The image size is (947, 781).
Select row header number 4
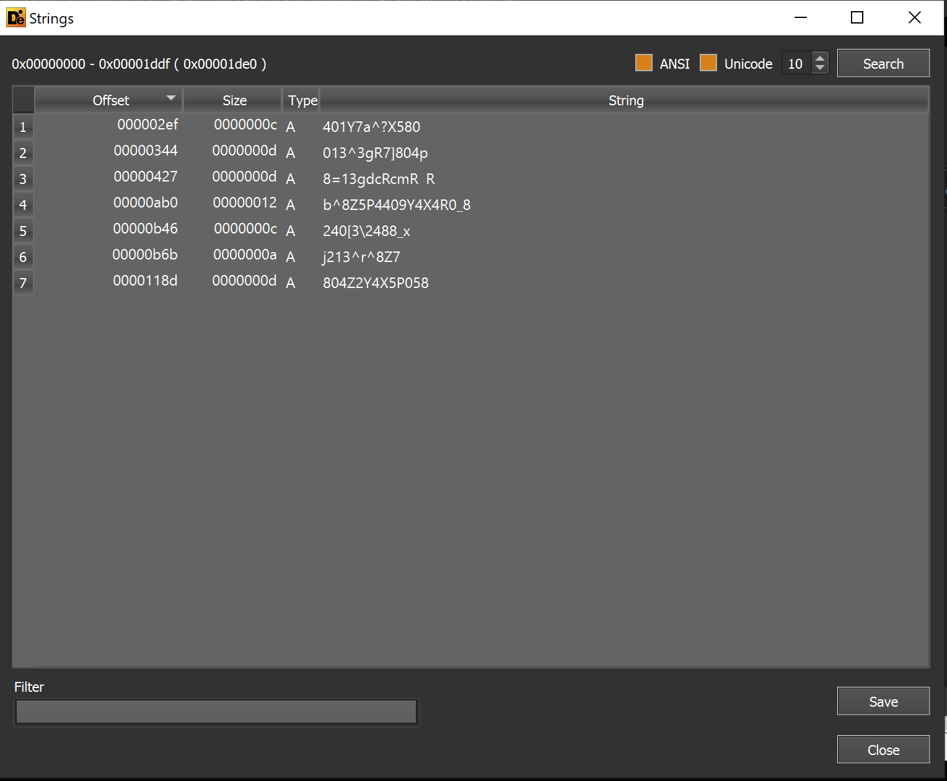coord(23,205)
